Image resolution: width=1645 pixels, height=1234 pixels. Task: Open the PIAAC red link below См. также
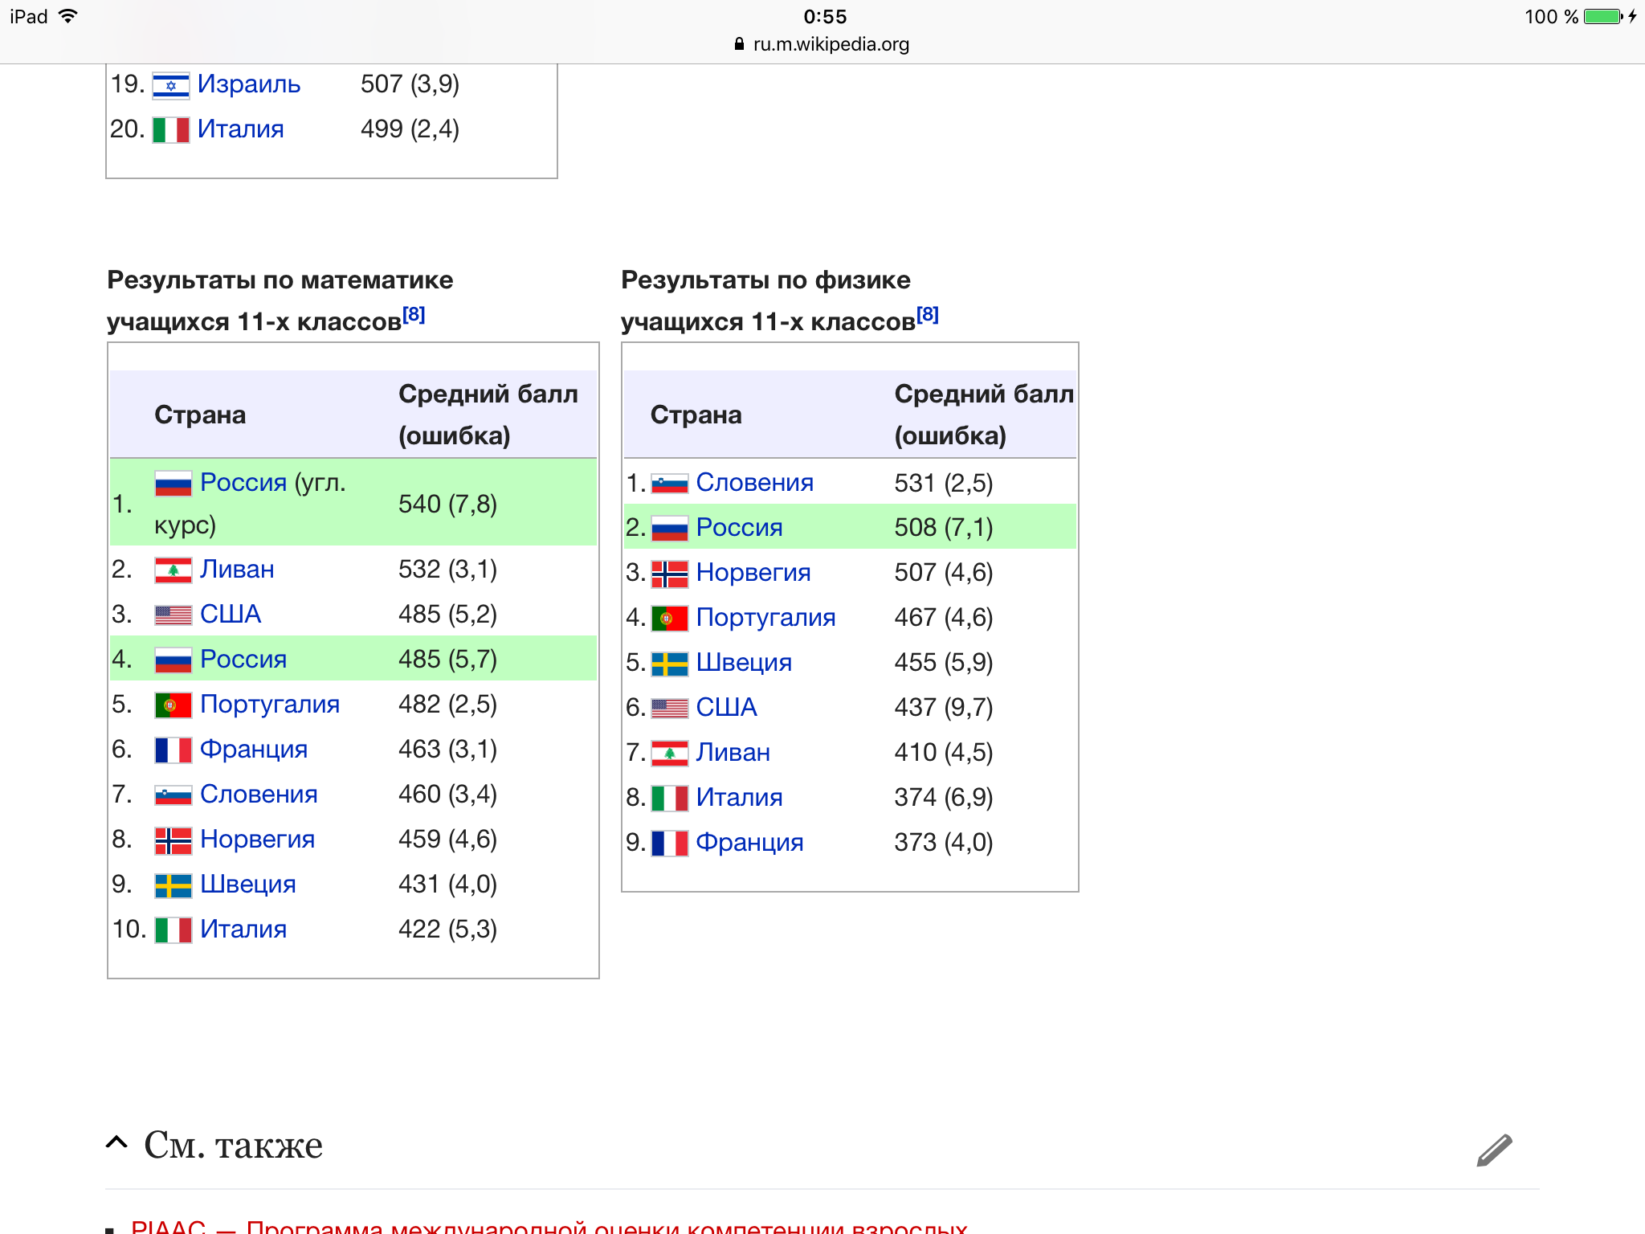pos(549,1226)
